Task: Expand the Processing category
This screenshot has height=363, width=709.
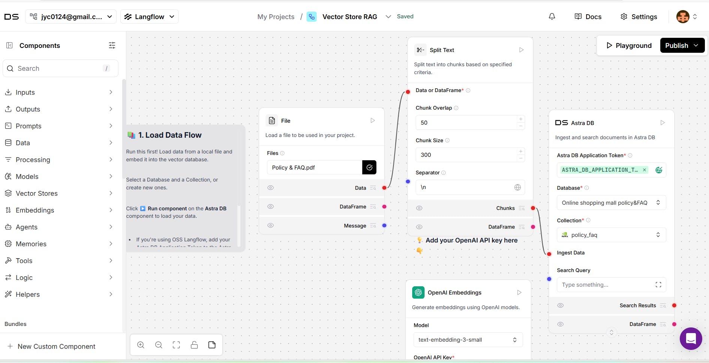Action: [59, 160]
